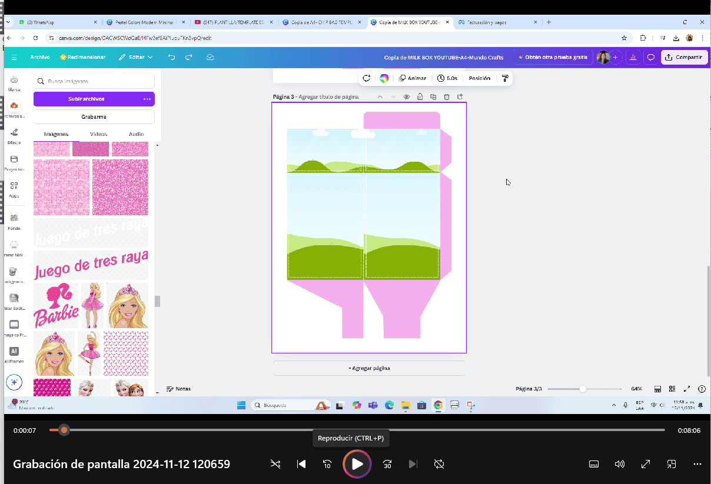
Task: Skip forward 30 seconds in player
Action: pyautogui.click(x=387, y=464)
